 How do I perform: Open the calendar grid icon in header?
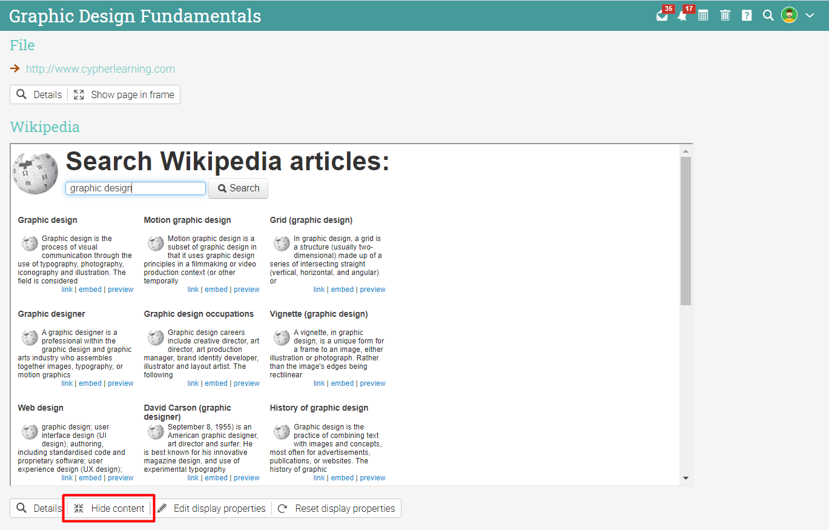pos(703,15)
